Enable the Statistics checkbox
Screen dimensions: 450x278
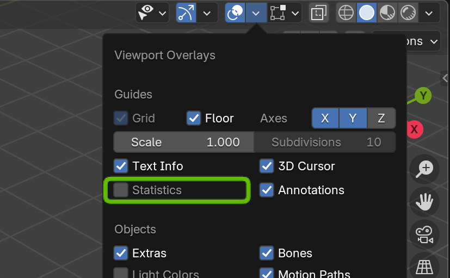[x=121, y=190]
